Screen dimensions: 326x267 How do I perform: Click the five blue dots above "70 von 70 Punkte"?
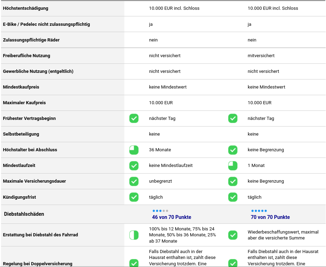click(259, 211)
